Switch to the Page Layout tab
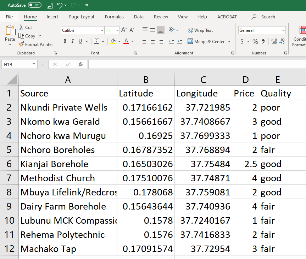Viewport: 306px width, 259px height. coord(82,17)
